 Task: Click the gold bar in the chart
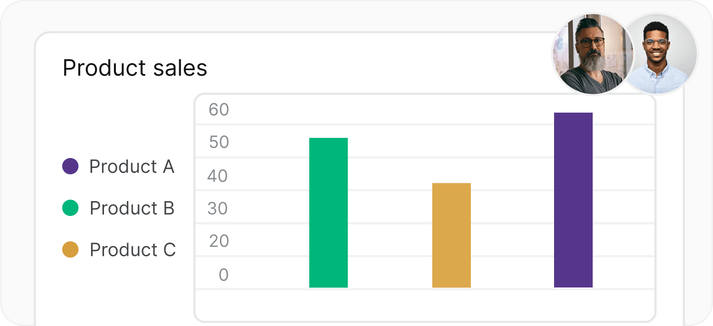(452, 235)
